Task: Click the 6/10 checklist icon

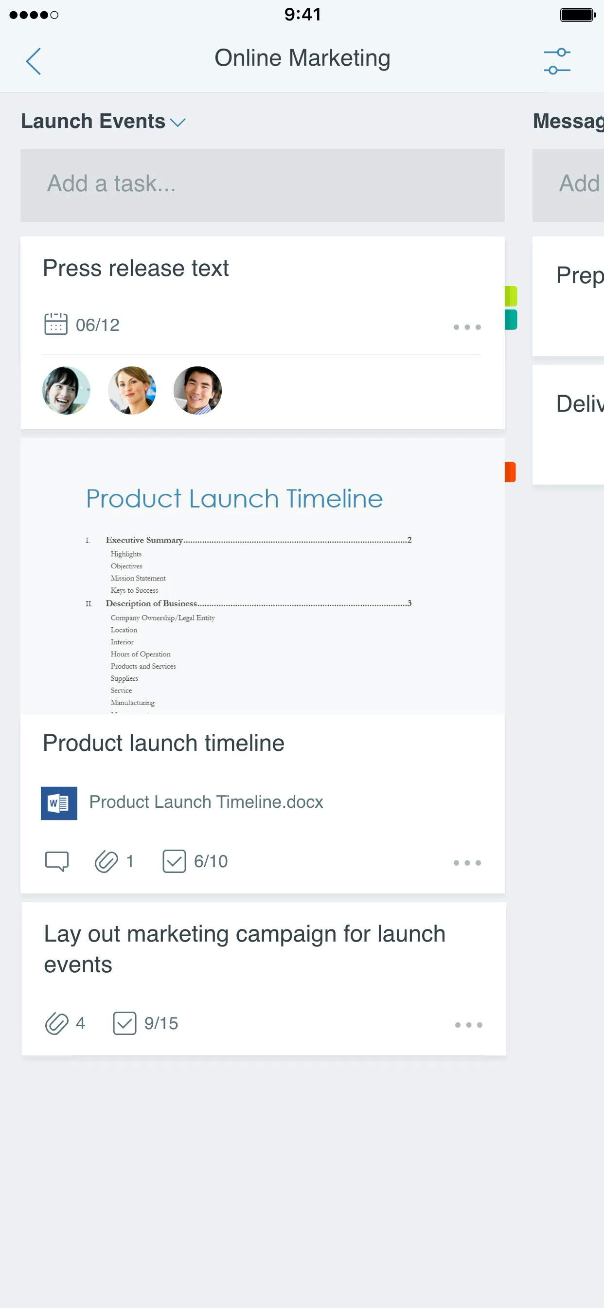Action: 174,861
